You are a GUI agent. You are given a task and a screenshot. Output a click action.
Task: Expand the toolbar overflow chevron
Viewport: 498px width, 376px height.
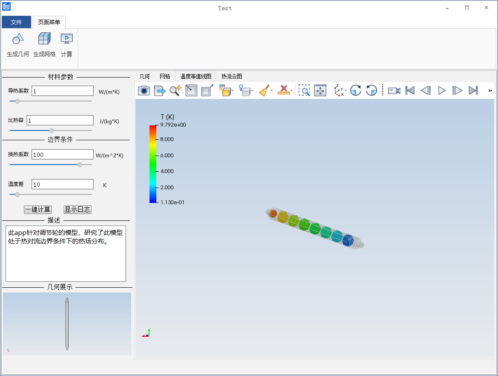[x=490, y=90]
